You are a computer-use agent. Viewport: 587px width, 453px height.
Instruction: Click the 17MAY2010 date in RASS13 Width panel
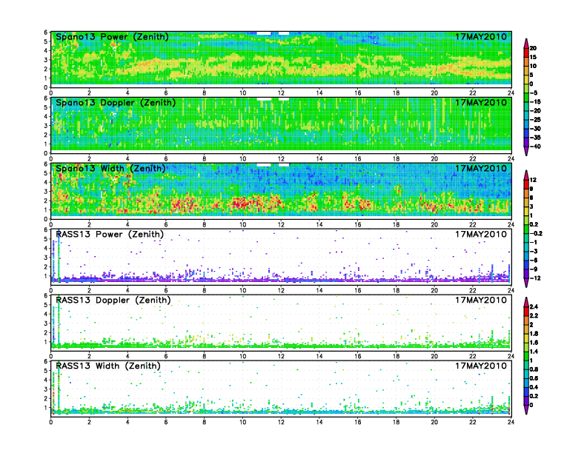point(481,366)
